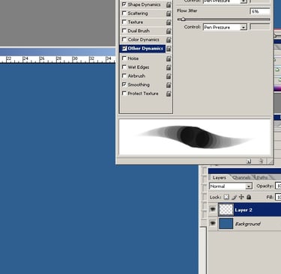
Task: Click the brush stroke preview area
Action: click(195, 137)
